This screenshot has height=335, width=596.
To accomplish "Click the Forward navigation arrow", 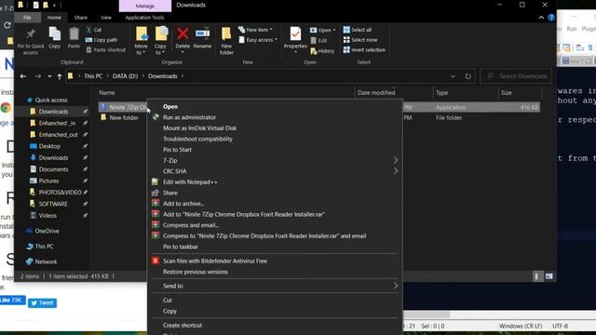I will coord(37,76).
